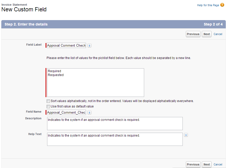Viewport: 226px width, 168px height.
Task: Click the info icon beside Field Name
Action: click(89, 112)
